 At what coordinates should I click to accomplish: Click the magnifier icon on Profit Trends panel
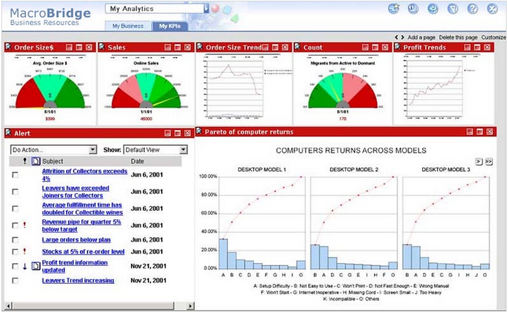pos(397,47)
